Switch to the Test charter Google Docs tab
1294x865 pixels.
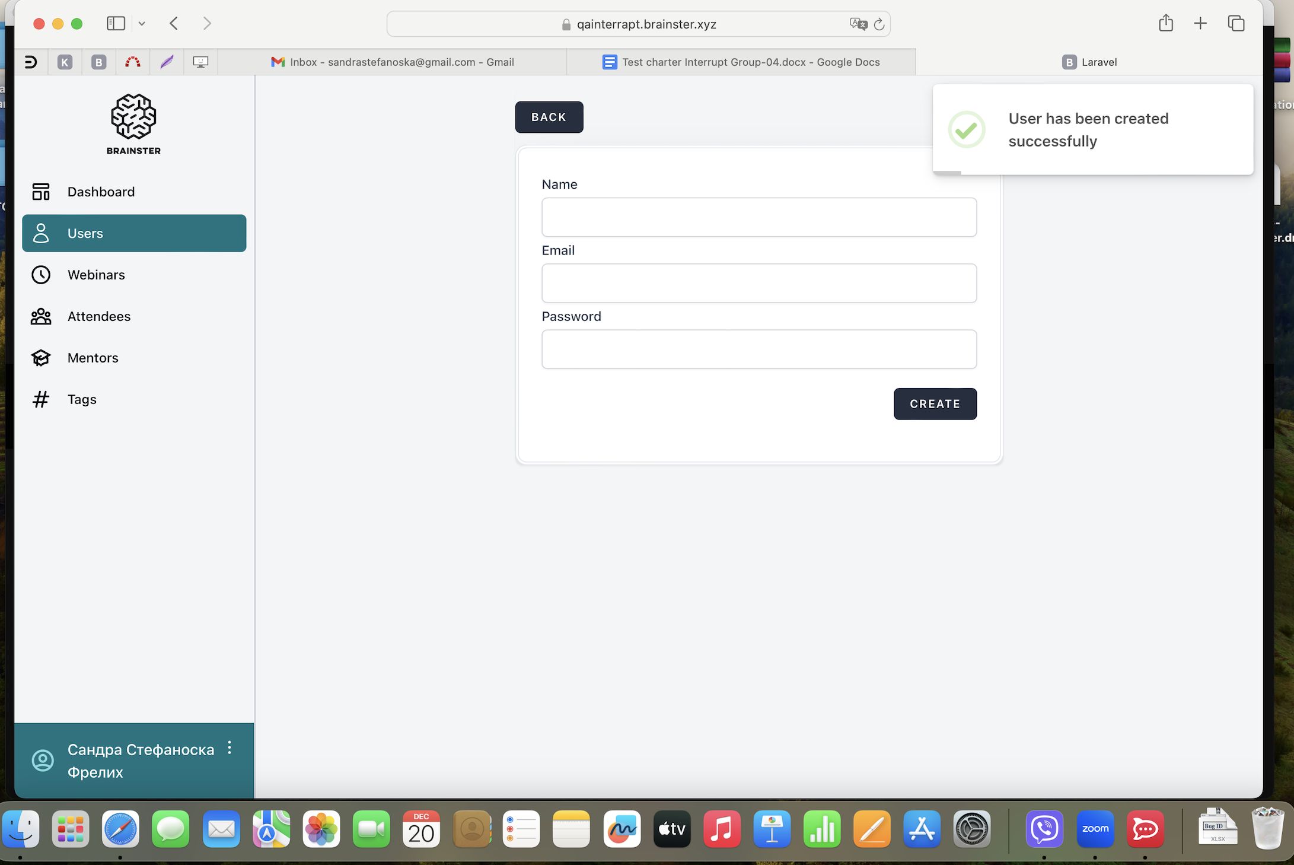click(x=741, y=62)
